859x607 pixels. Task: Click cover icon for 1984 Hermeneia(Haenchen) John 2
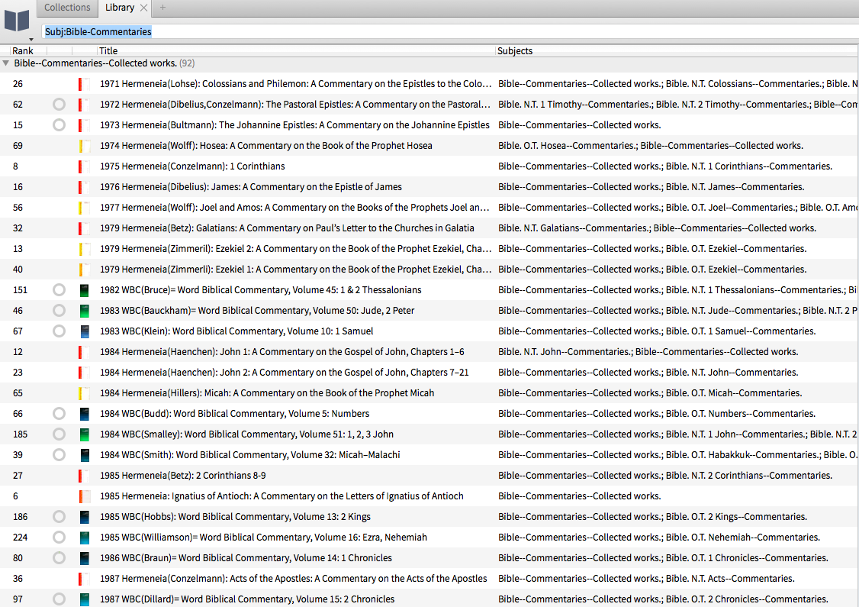click(x=84, y=373)
